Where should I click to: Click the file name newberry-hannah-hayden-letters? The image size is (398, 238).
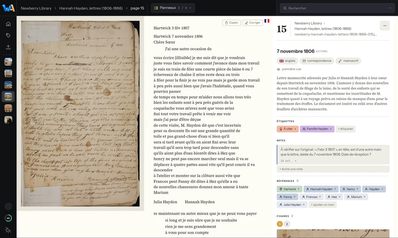coord(335,34)
